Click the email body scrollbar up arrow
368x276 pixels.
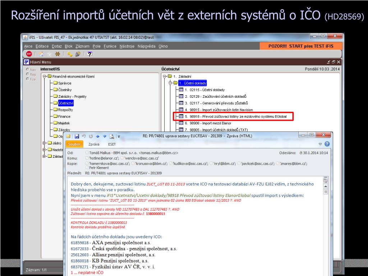326,187
